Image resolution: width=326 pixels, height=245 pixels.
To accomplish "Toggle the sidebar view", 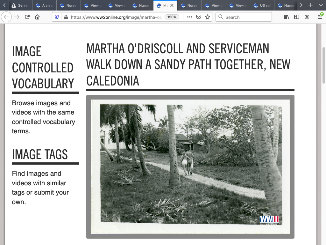I will [x=297, y=17].
